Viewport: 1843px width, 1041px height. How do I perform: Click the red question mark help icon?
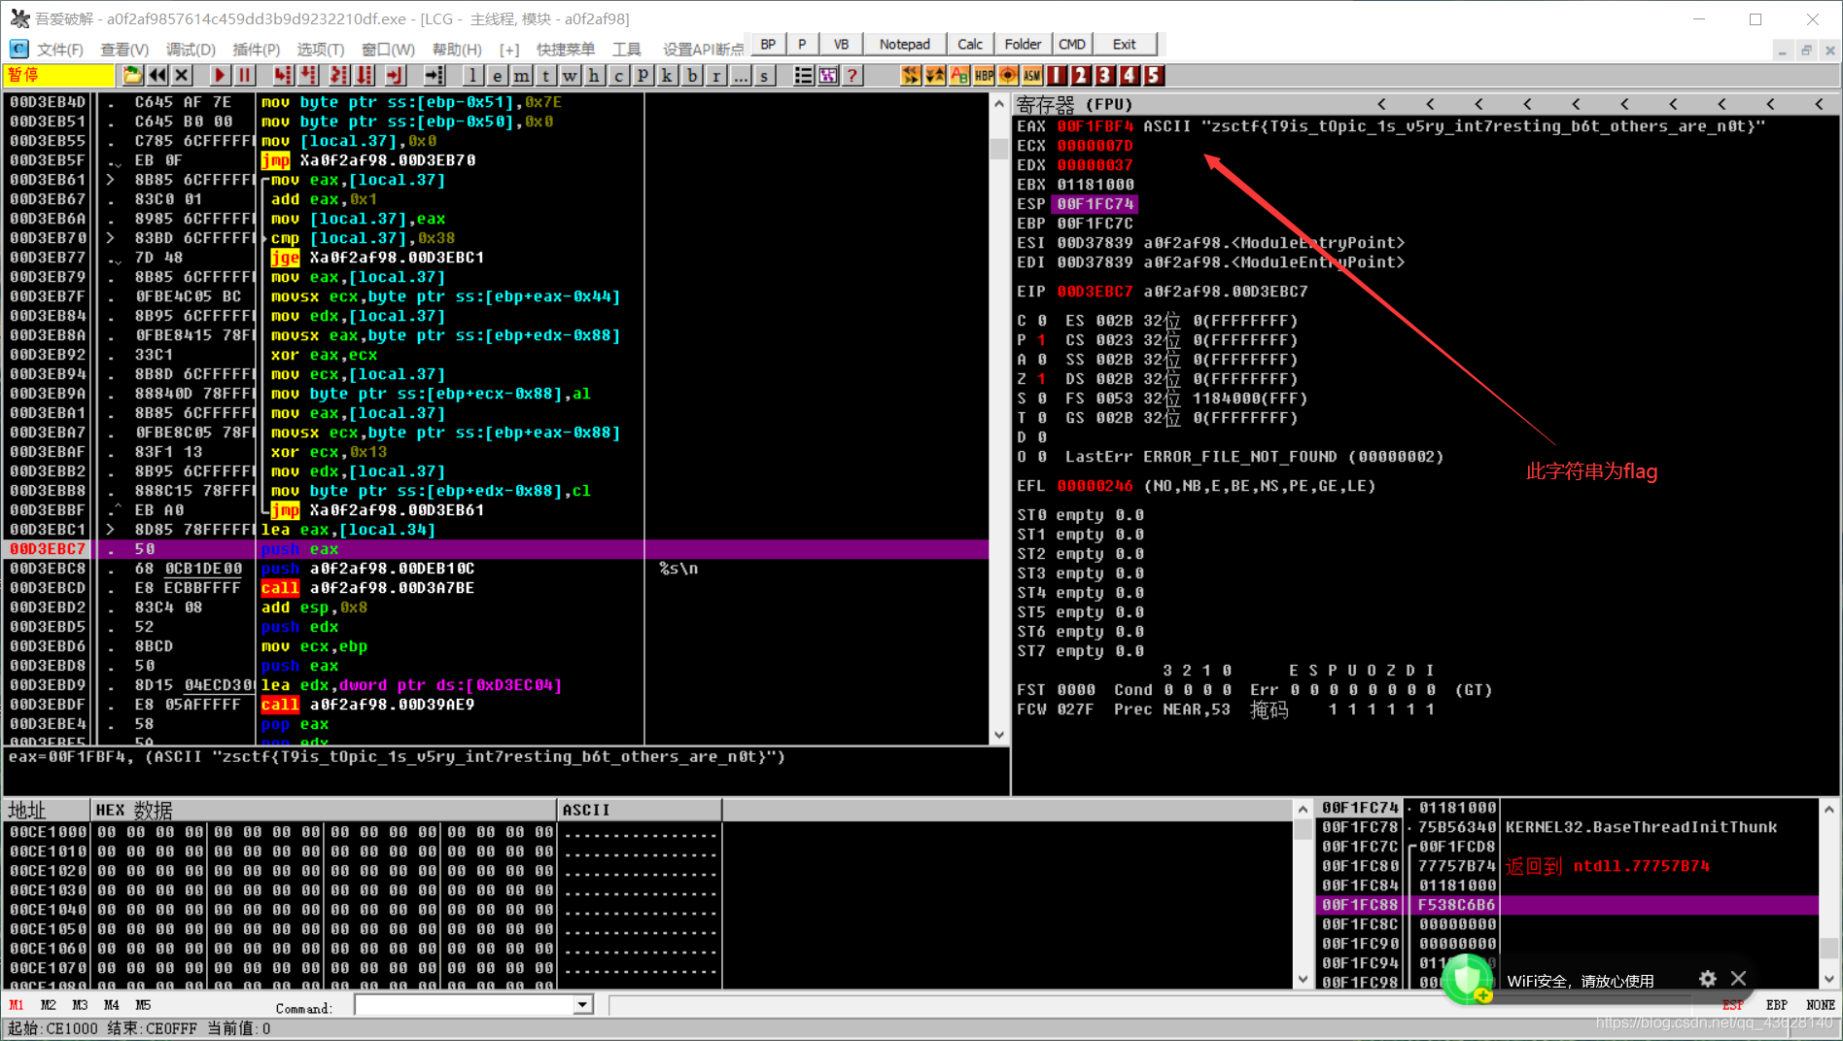click(x=852, y=75)
